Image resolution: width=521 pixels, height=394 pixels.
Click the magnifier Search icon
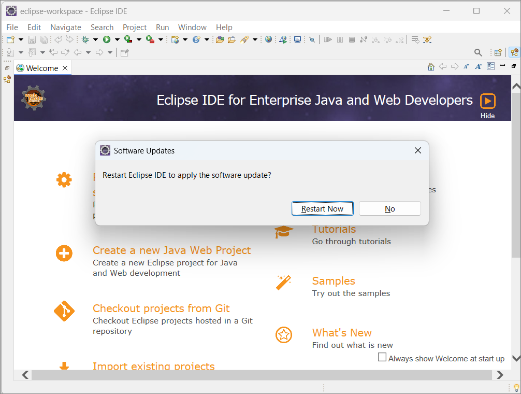click(478, 52)
